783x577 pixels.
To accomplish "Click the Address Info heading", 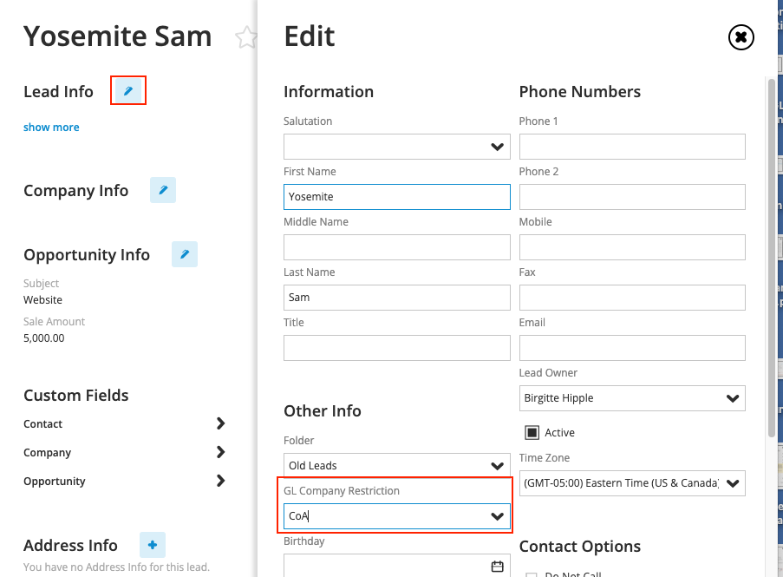I will click(70, 545).
